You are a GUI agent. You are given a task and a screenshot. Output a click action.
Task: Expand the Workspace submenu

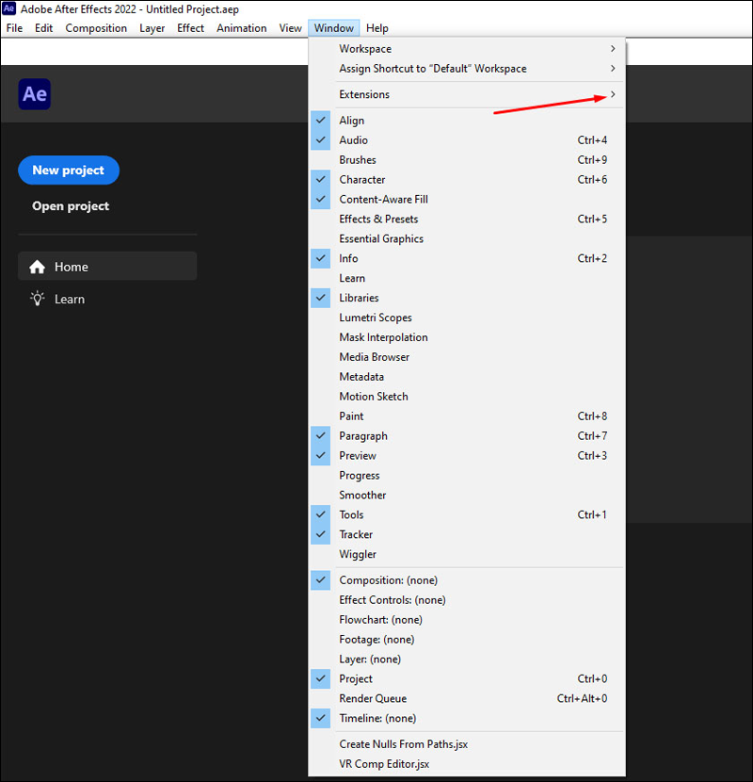[x=467, y=49]
